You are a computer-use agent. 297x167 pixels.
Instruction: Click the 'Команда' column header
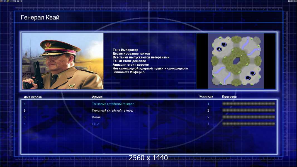click(x=206, y=97)
